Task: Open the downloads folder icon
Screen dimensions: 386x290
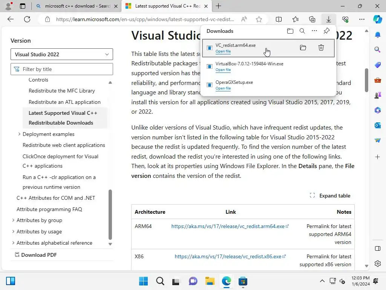Action: 290,31
